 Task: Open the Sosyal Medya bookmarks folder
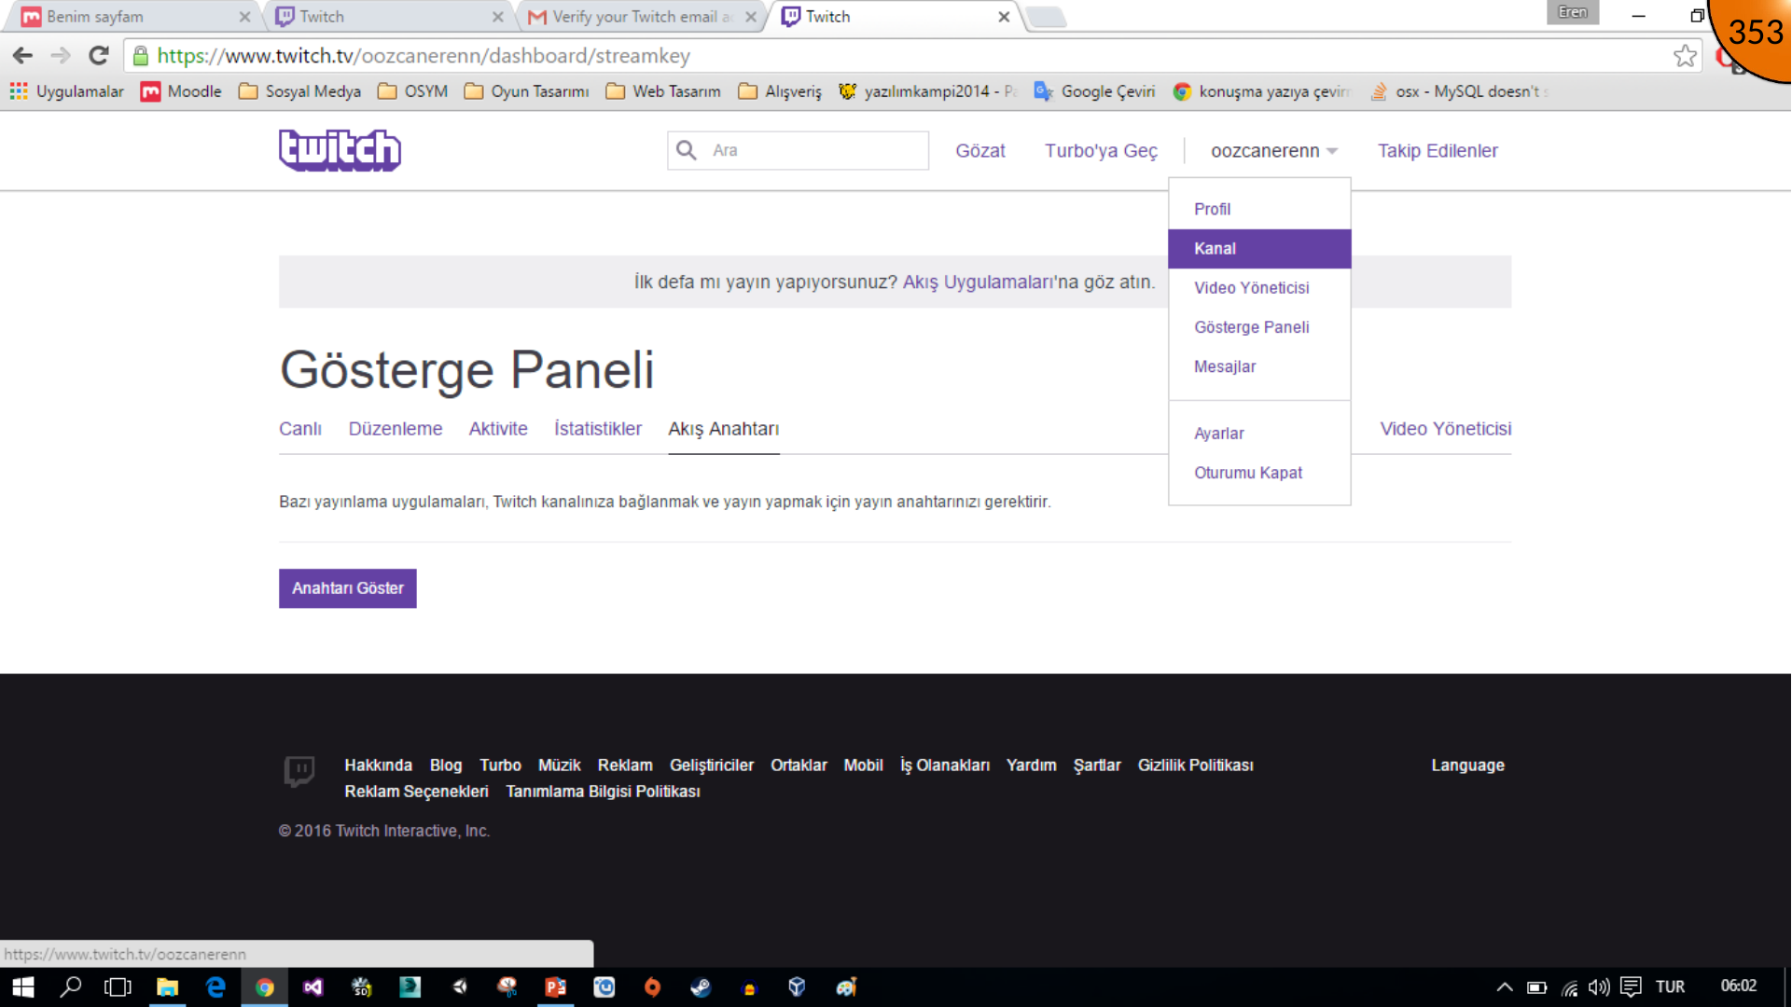(300, 91)
